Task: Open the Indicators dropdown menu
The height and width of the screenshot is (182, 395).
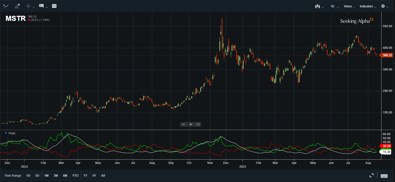Action: click(x=368, y=6)
